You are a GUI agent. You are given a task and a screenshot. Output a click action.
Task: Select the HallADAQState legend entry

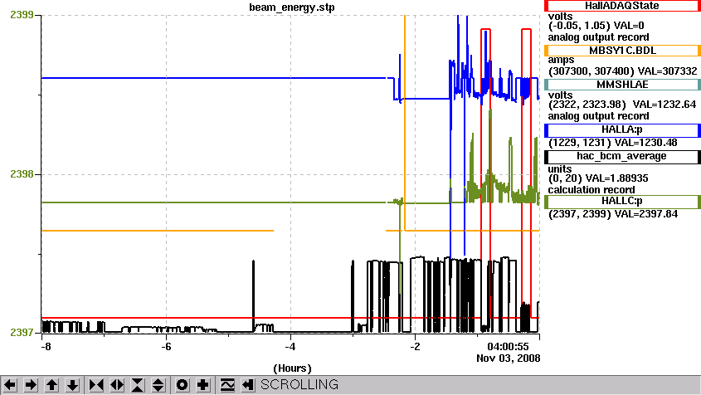tap(622, 6)
